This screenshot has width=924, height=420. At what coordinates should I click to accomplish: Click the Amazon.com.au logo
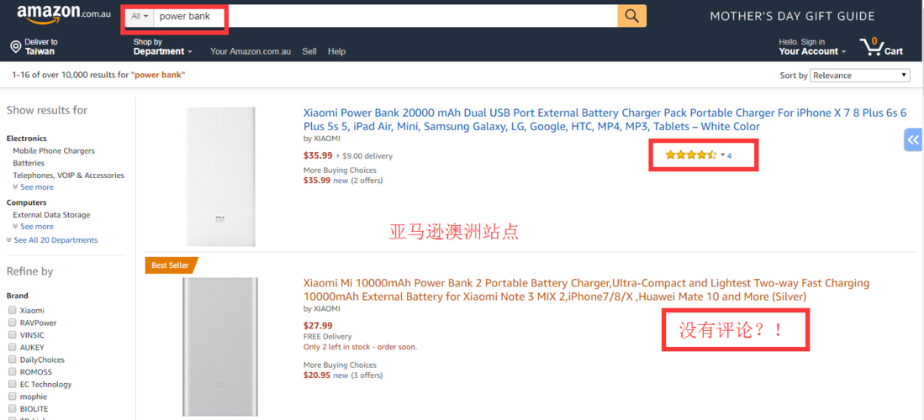click(64, 15)
